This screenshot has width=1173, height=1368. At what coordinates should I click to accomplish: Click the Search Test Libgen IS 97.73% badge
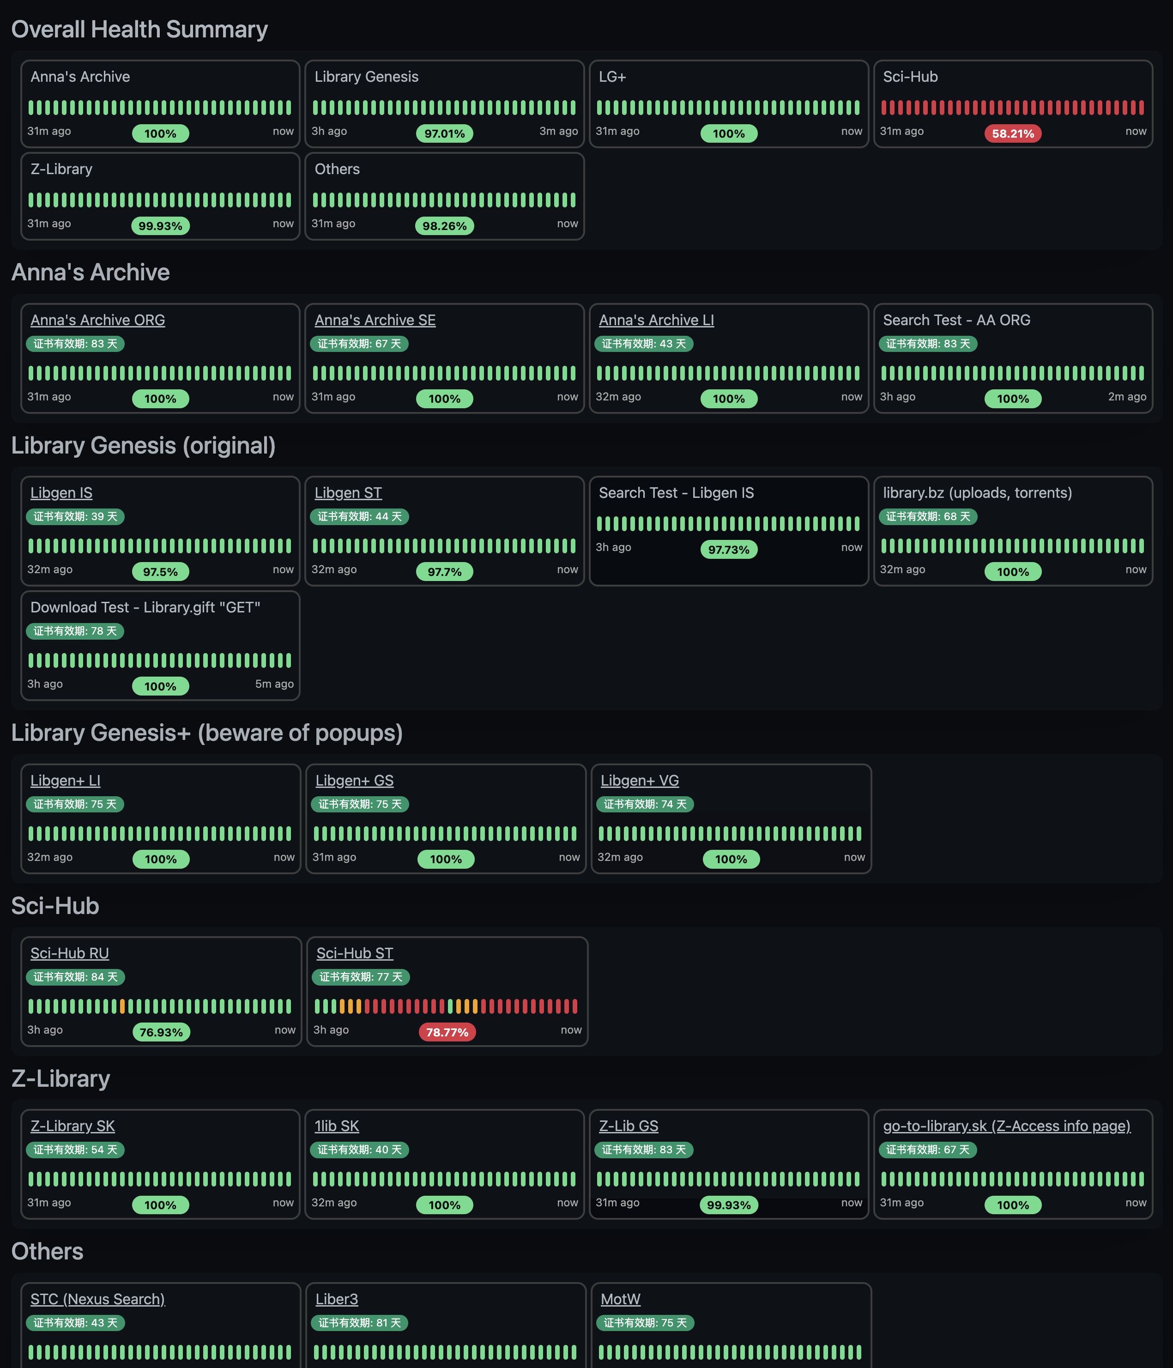(729, 549)
